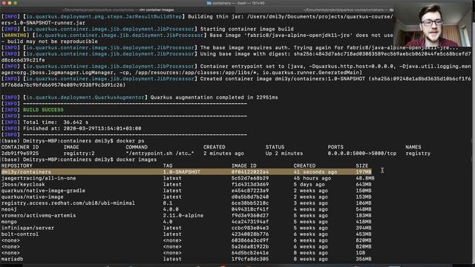Image resolution: width=475 pixels, height=267 pixels.
Task: Click the folder icon in the window title
Action: coord(209,3)
